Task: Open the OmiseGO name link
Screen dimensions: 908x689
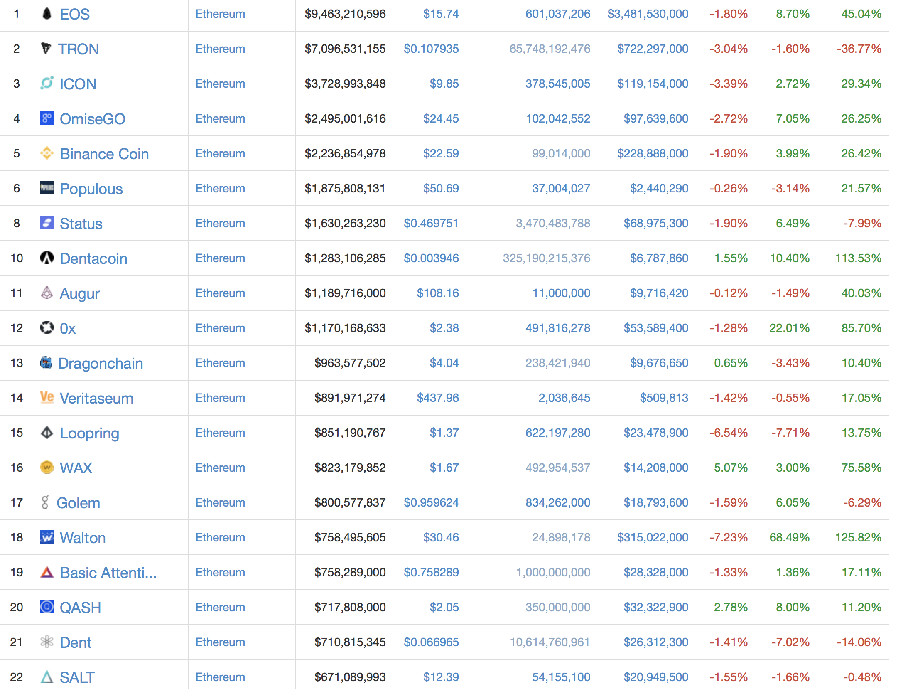Action: tap(93, 119)
